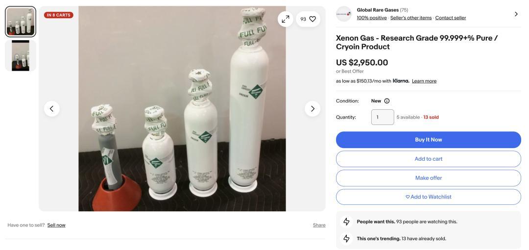
Task: Expand seller details chevron
Action: coord(516,14)
